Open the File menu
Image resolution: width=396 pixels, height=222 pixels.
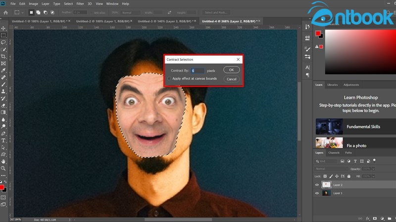pyautogui.click(x=13, y=4)
